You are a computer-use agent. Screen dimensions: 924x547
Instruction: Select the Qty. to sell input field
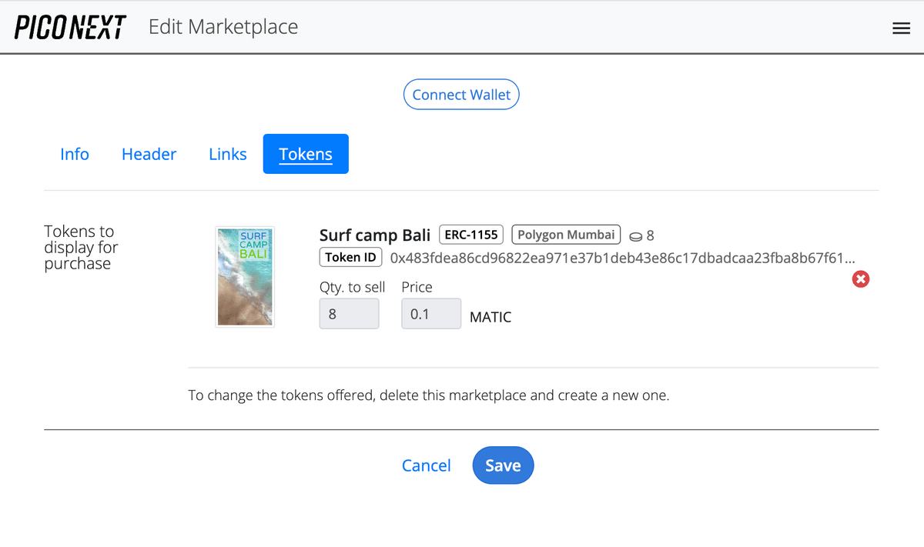pos(349,313)
